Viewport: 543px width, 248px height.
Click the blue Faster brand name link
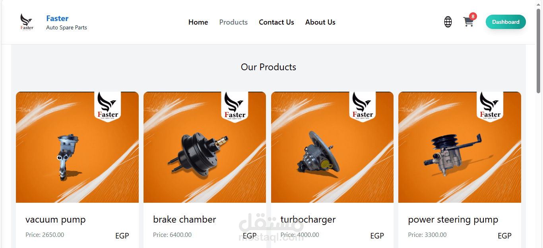coord(57,18)
